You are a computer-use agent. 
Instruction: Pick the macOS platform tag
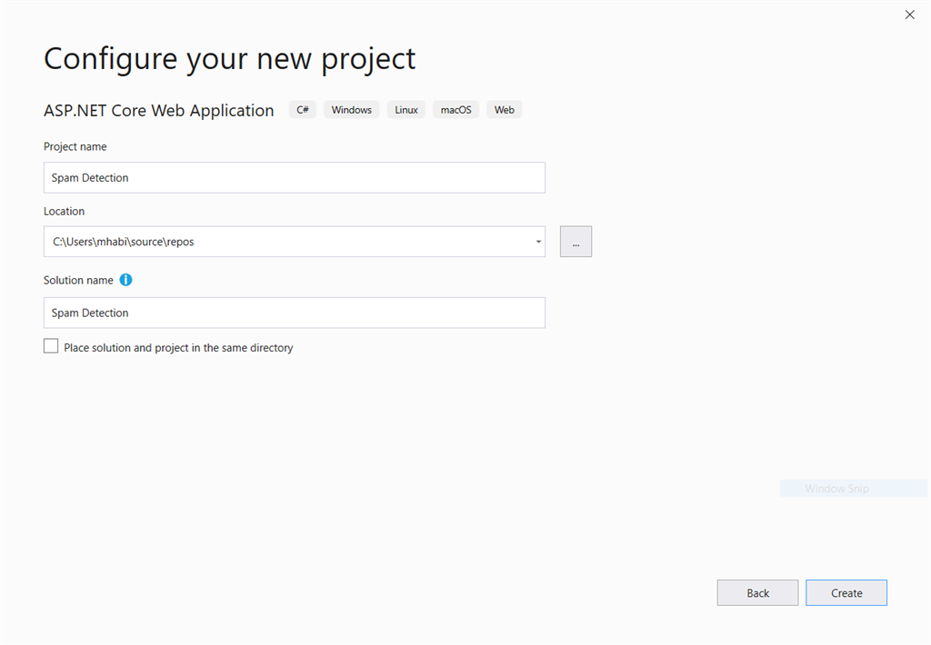(455, 110)
